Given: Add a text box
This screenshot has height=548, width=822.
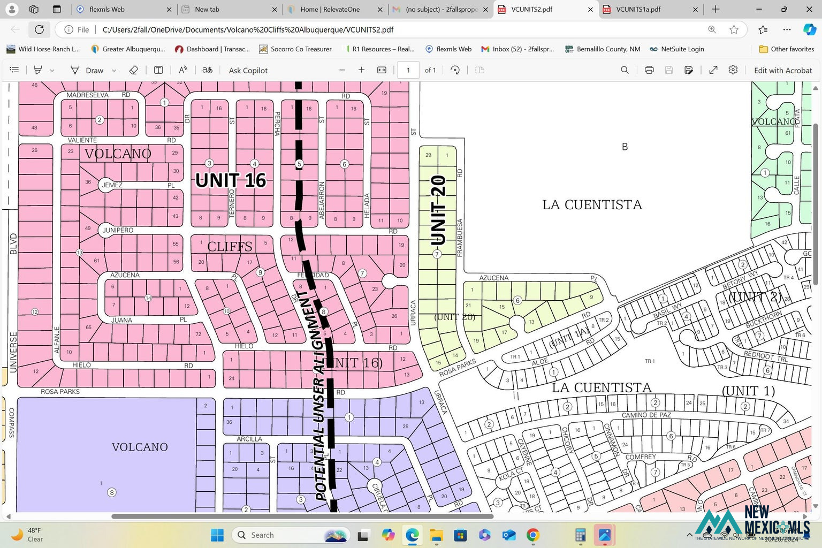Looking at the screenshot, I should point(158,70).
